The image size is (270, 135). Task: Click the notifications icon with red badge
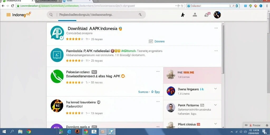[207, 15]
